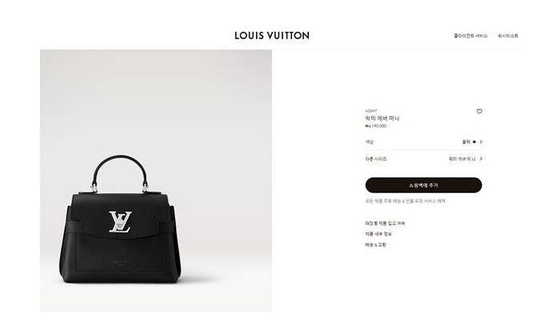Screen dimensions: 560x336
Task: Open 제품 세부 정보 link
Action: (x=378, y=234)
